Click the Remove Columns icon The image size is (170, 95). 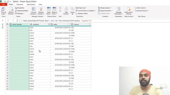[41, 9]
